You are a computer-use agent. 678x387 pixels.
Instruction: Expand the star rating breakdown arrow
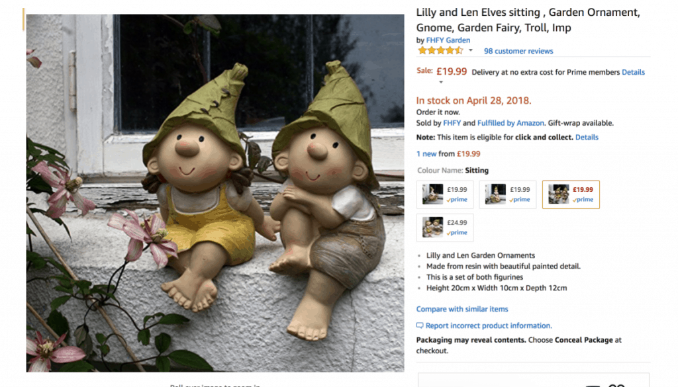point(471,50)
